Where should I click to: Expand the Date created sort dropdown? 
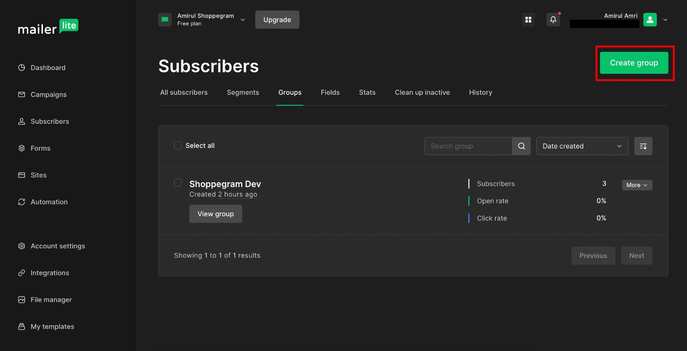click(582, 146)
